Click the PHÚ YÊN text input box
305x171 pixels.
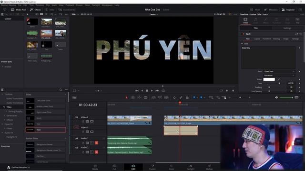pos(268,57)
